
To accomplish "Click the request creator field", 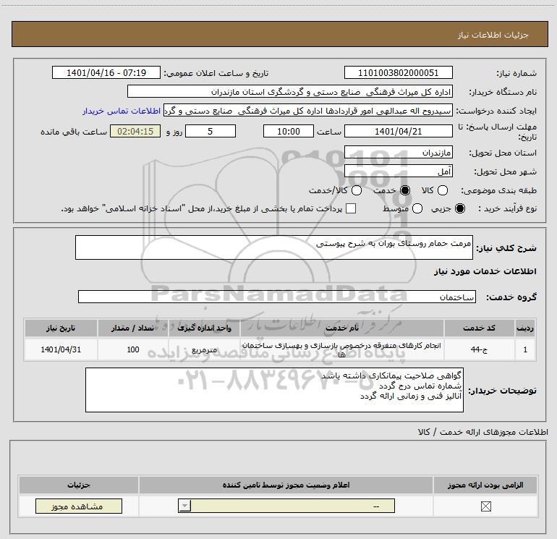I will [308, 111].
